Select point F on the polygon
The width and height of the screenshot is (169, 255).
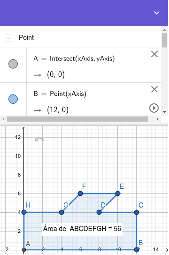[80, 193]
